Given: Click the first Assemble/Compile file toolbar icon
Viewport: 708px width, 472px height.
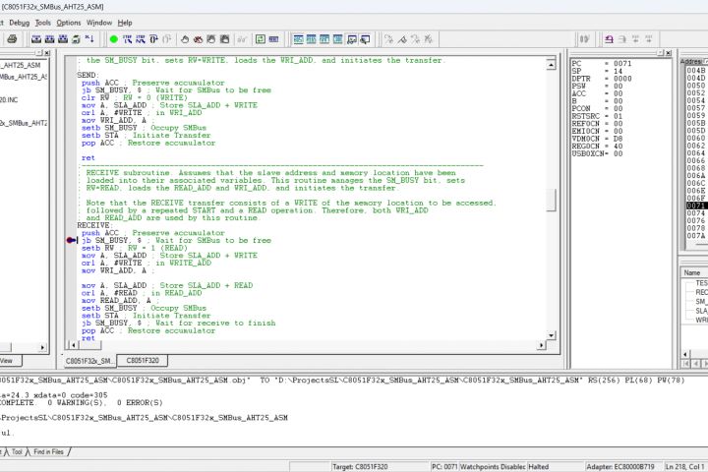Looking at the screenshot, I should coord(36,39).
